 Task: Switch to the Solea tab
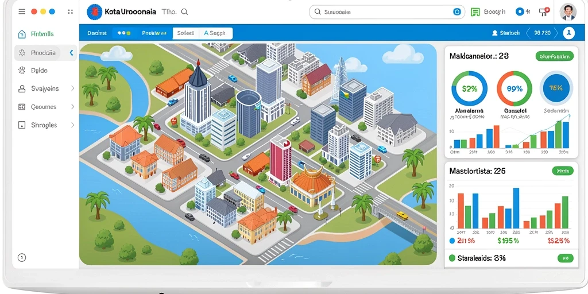click(x=185, y=33)
